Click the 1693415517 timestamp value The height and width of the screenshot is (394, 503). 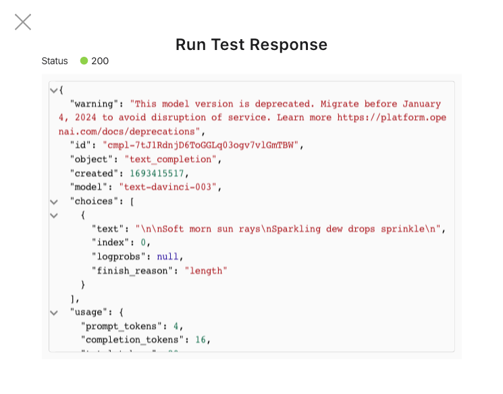(x=157, y=174)
